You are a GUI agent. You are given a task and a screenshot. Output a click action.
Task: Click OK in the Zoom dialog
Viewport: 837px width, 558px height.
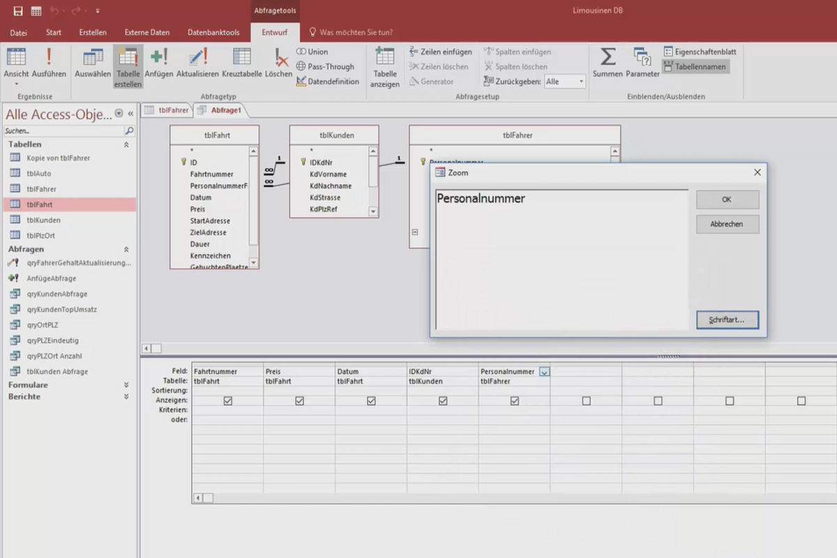727,199
